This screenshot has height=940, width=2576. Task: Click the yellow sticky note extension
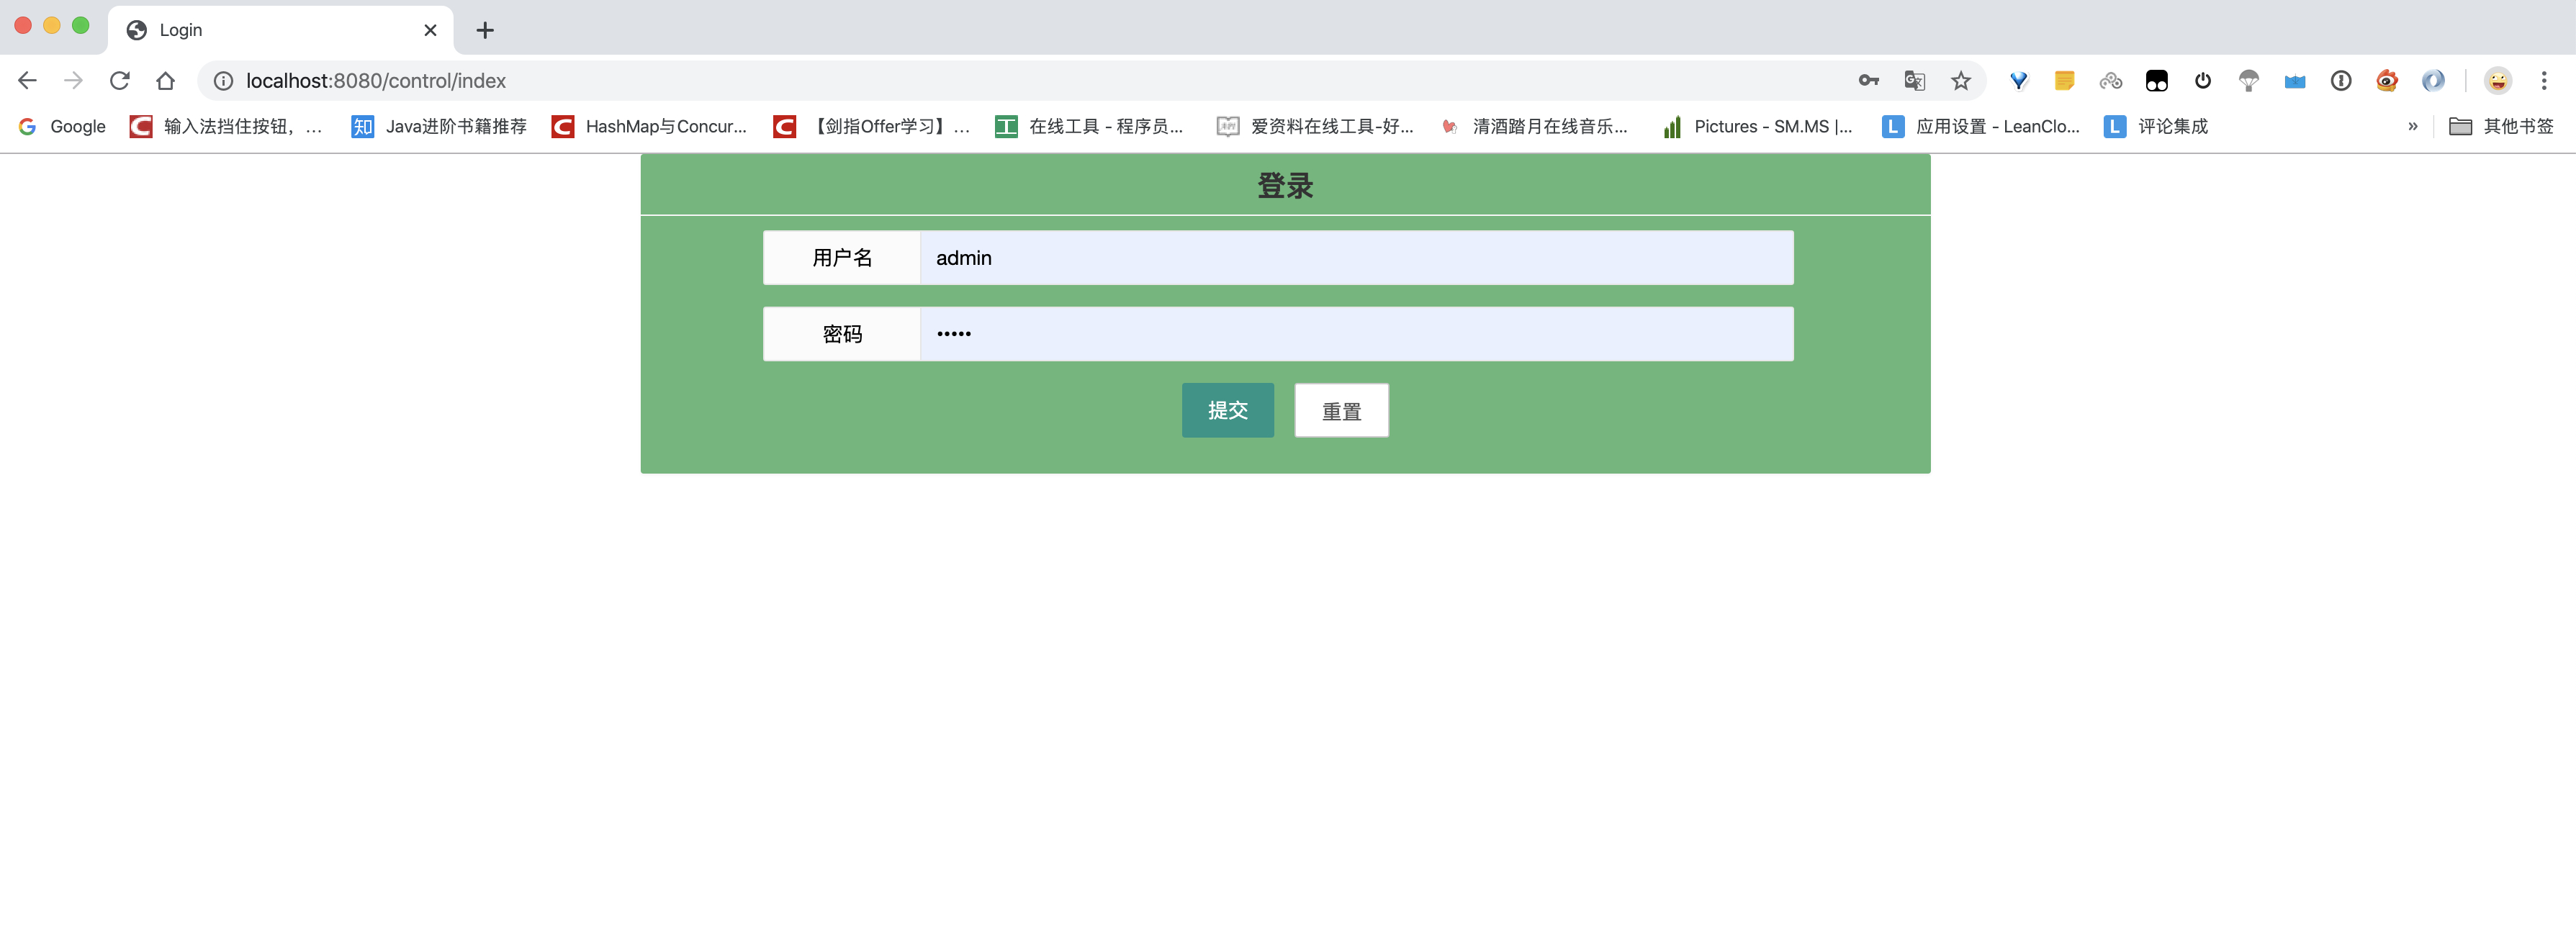coord(2064,81)
